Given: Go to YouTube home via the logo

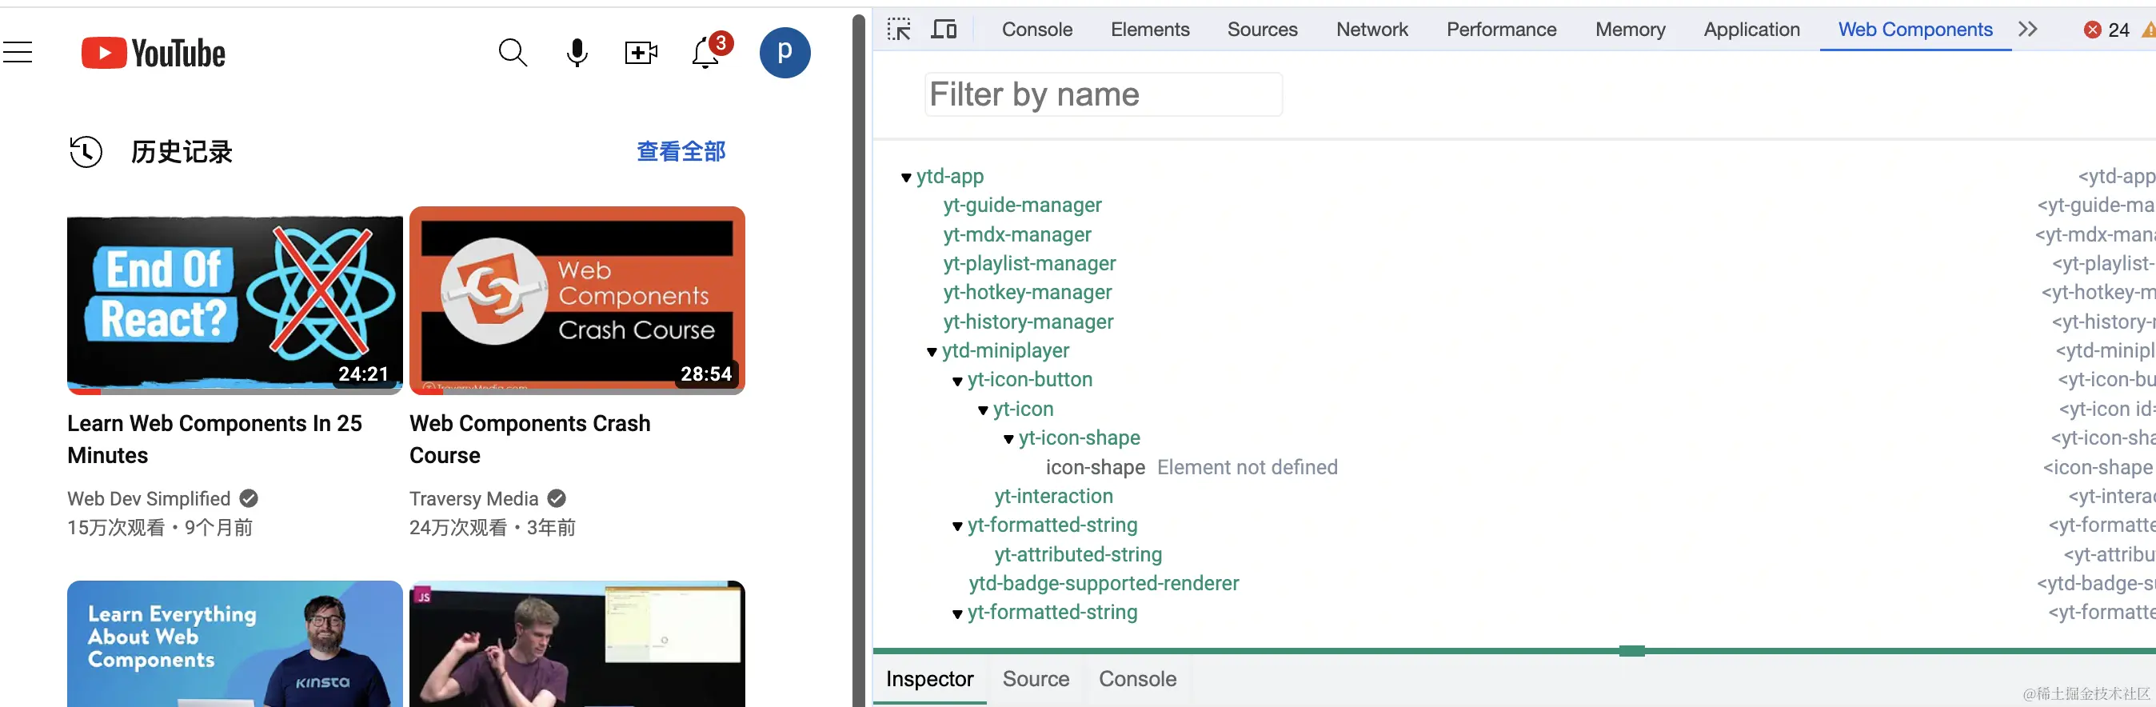Looking at the screenshot, I should (154, 53).
